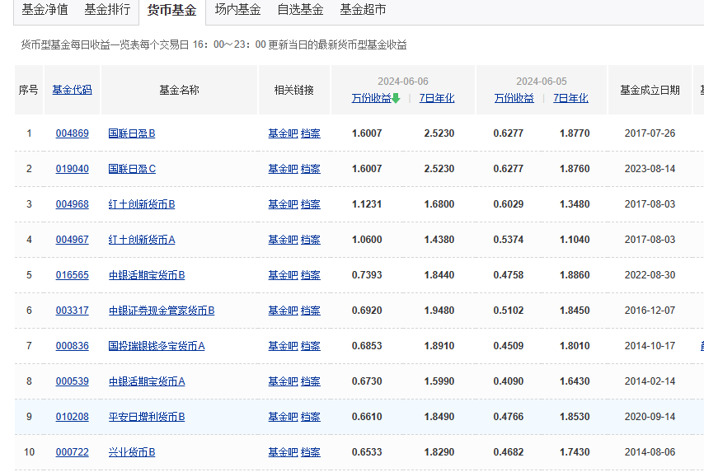The width and height of the screenshot is (704, 472).
Task: Open 档案 for 红土创新货币B
Action: [310, 204]
